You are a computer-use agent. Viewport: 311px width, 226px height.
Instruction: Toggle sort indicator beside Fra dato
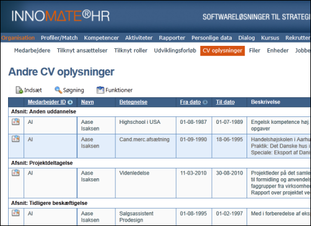coord(205,102)
